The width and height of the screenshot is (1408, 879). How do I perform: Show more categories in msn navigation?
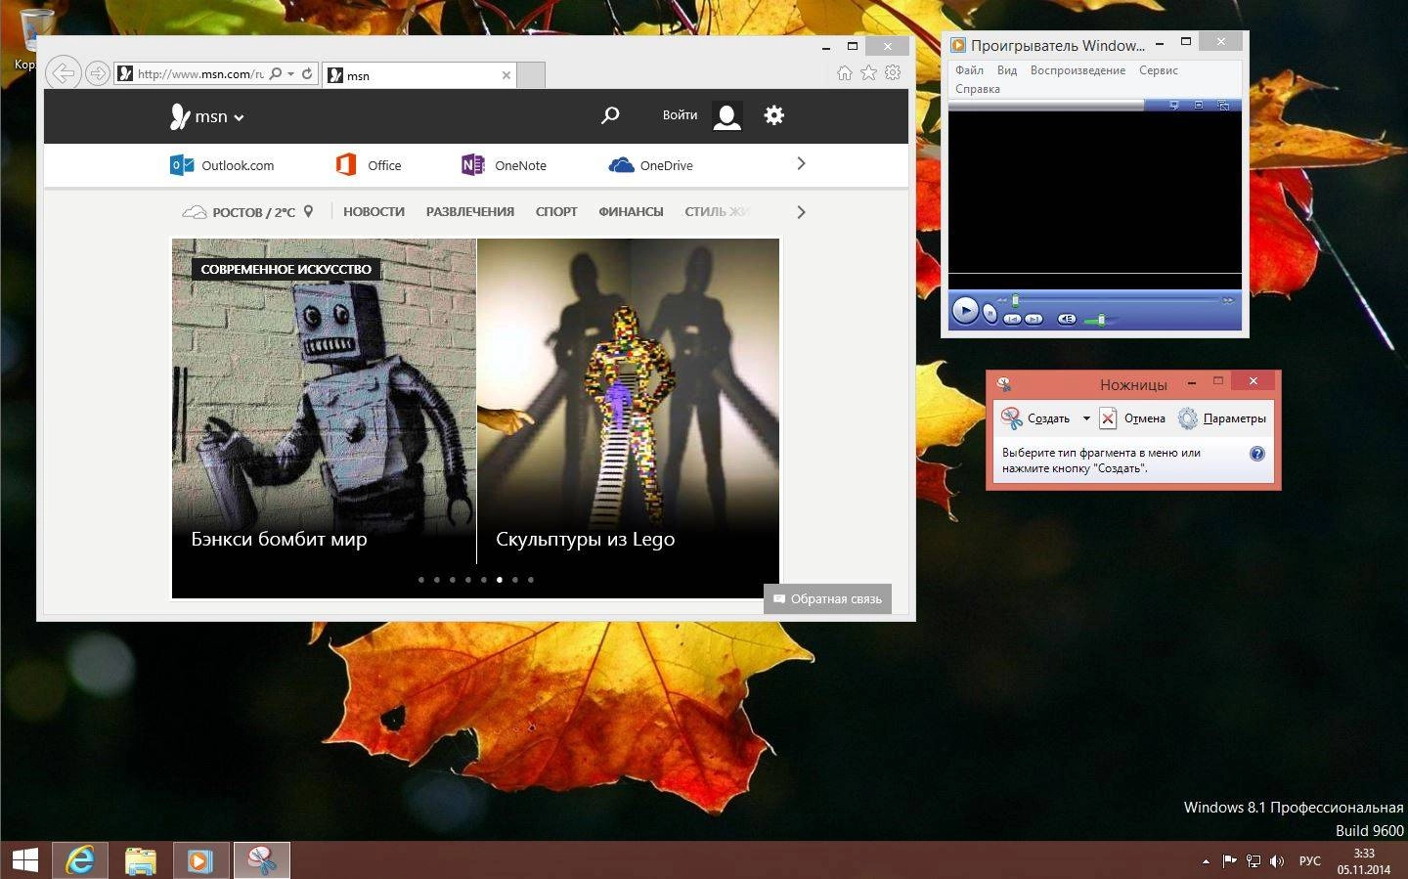(801, 211)
